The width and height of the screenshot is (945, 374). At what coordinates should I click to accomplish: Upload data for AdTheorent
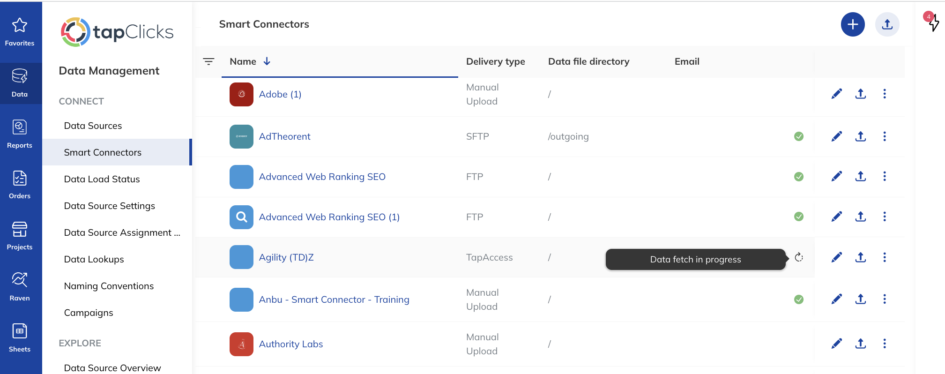click(861, 136)
